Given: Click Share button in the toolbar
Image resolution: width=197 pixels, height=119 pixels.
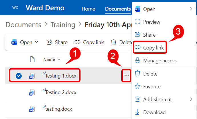Looking at the screenshot, I should 57,42.
